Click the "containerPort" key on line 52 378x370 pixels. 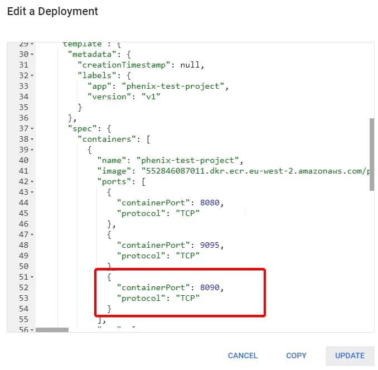[x=153, y=288]
